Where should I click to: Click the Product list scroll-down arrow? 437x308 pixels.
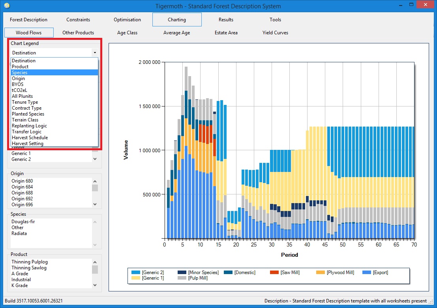click(95, 285)
